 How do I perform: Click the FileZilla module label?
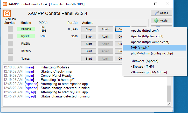26,44
